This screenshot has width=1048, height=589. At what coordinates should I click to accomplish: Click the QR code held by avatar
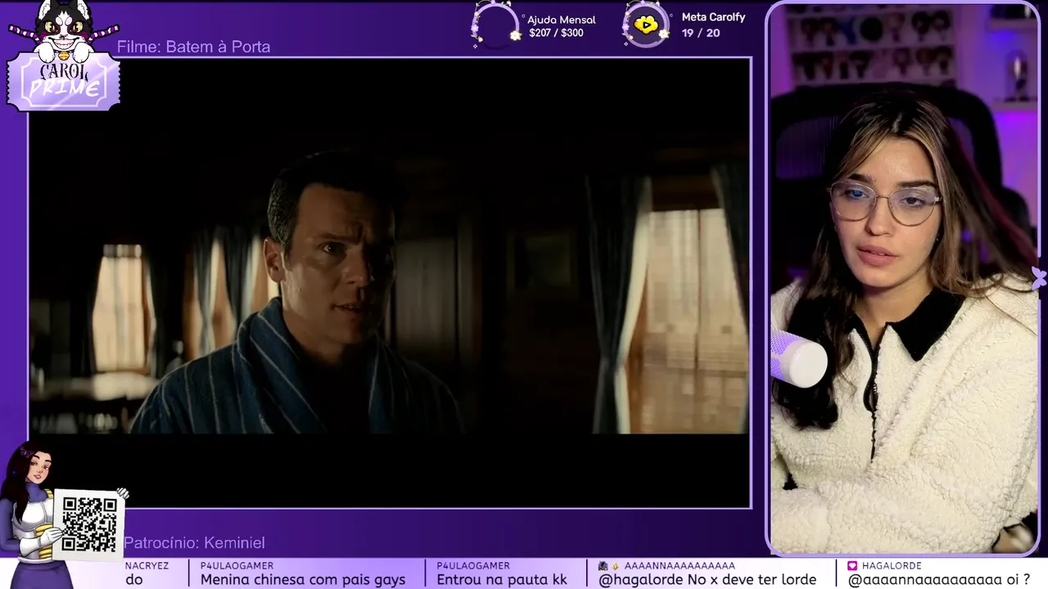tap(89, 524)
